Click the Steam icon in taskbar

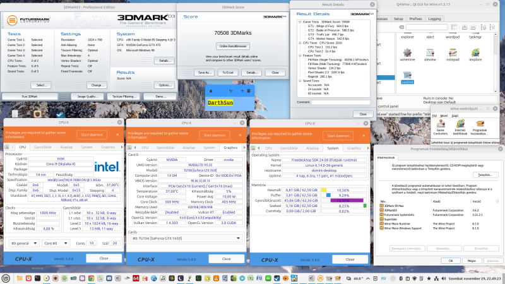(x=276, y=278)
